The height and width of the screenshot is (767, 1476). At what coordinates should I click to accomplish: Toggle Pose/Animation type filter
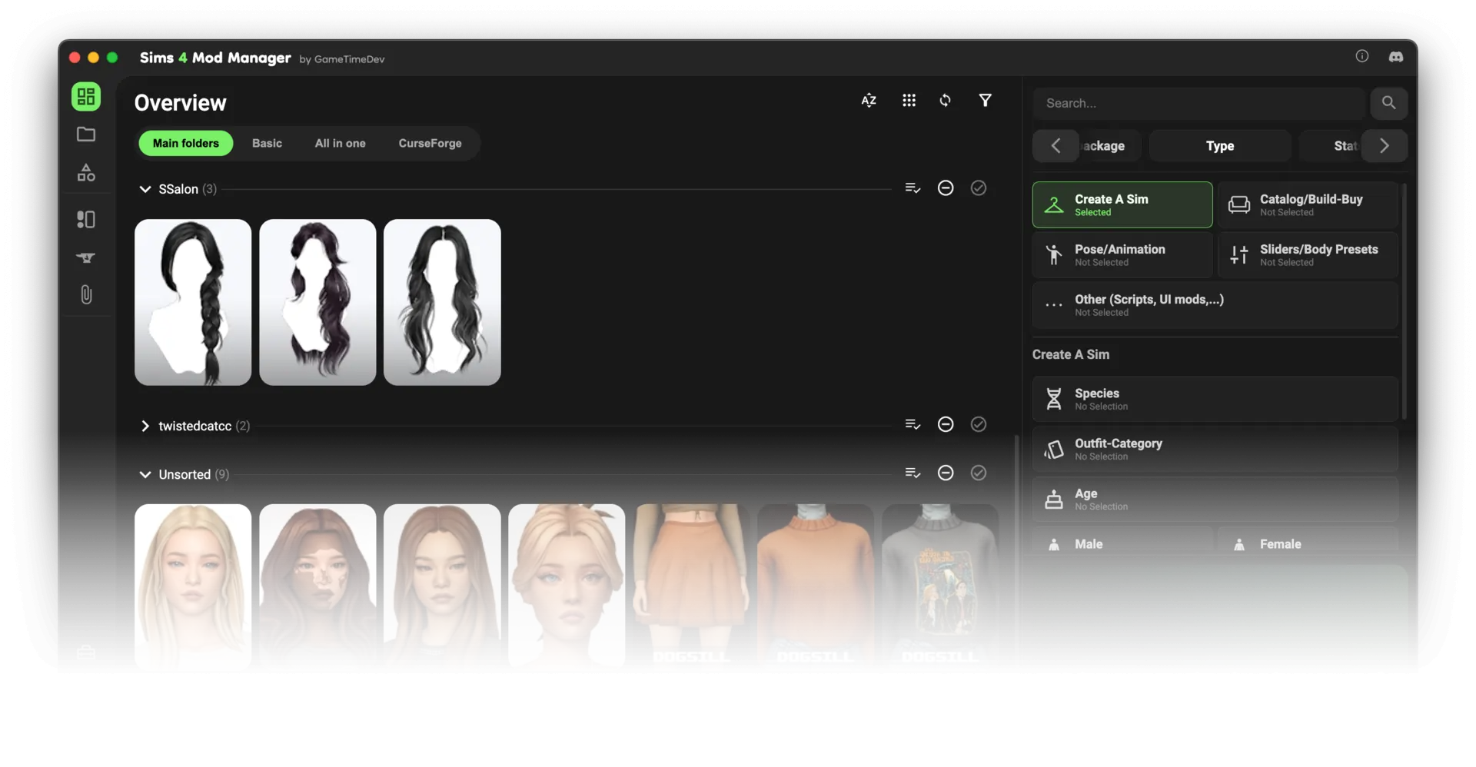click(x=1122, y=255)
